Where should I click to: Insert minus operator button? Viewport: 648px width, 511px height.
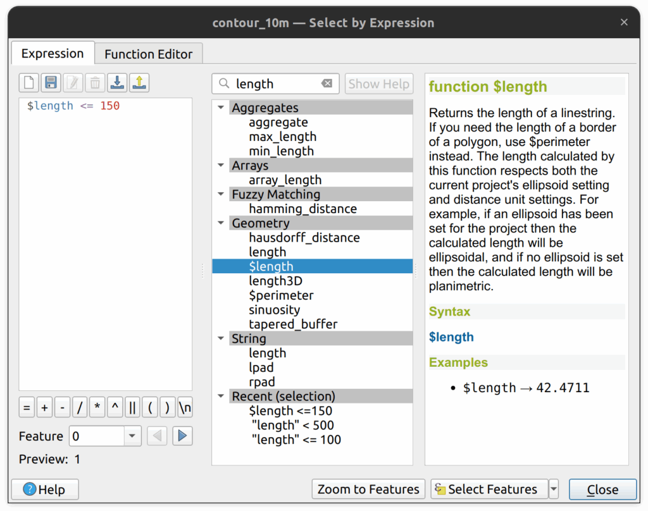(63, 408)
